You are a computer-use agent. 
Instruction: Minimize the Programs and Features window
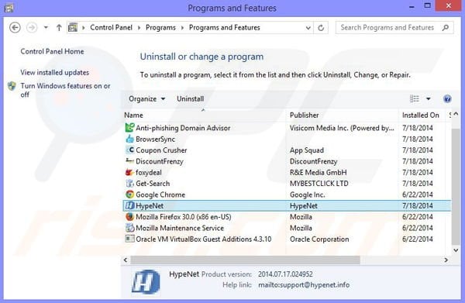(412, 6)
